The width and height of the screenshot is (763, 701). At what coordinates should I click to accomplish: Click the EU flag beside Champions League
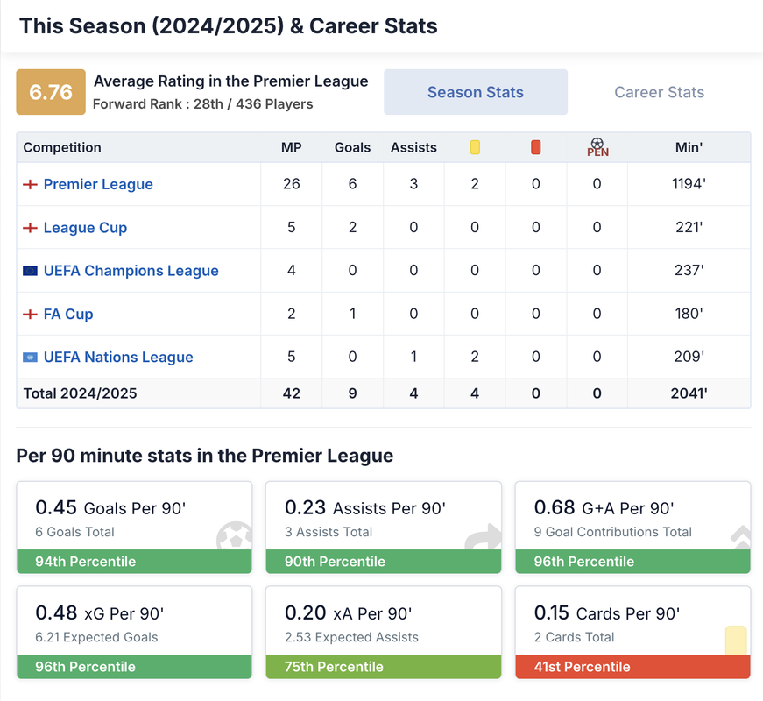[x=30, y=271]
